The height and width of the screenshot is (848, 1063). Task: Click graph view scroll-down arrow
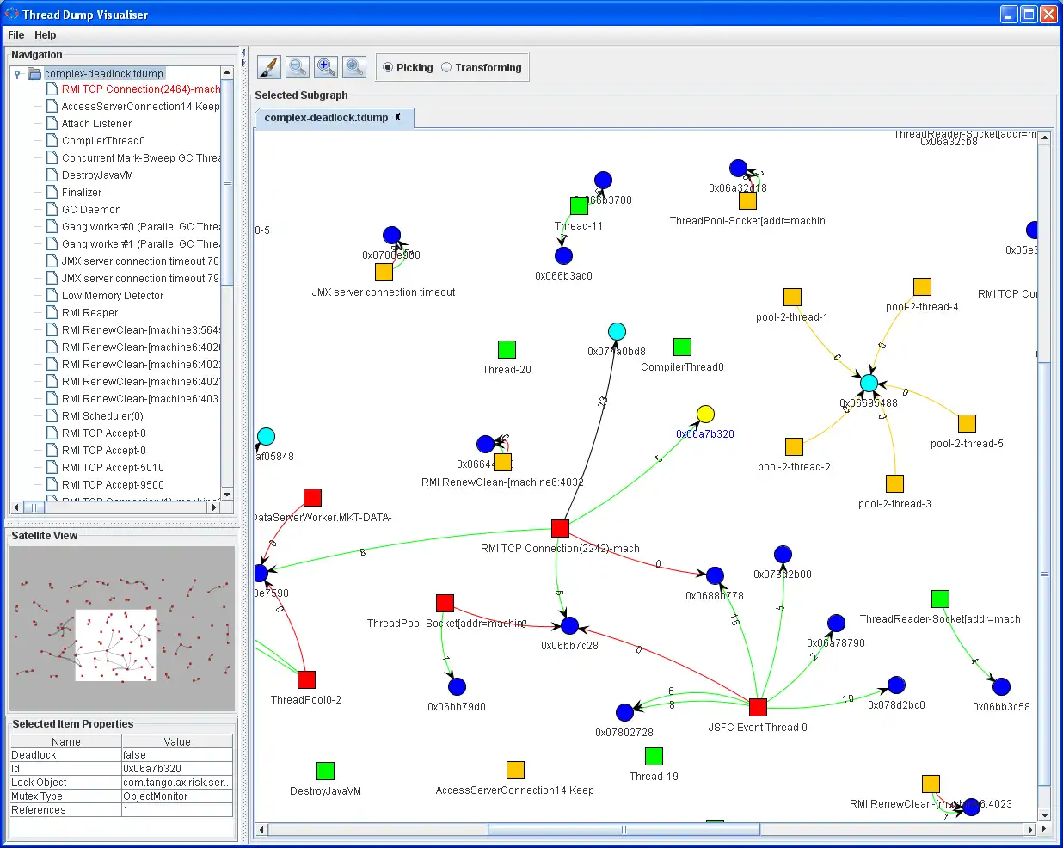click(1044, 815)
